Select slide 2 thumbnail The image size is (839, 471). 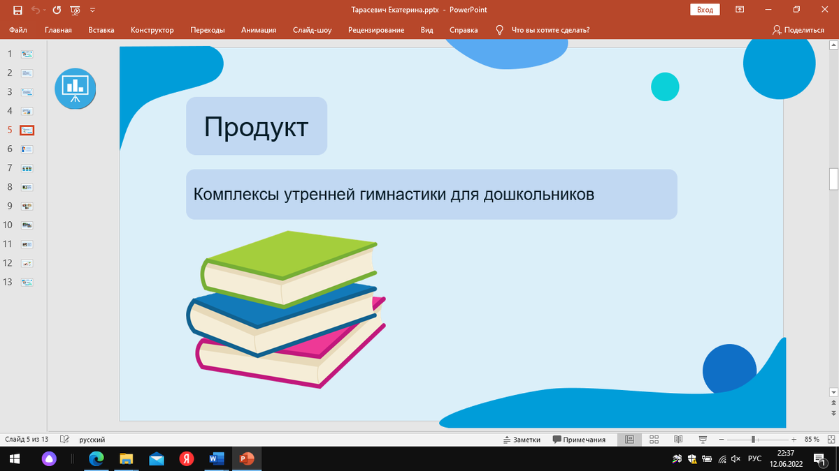tap(27, 73)
